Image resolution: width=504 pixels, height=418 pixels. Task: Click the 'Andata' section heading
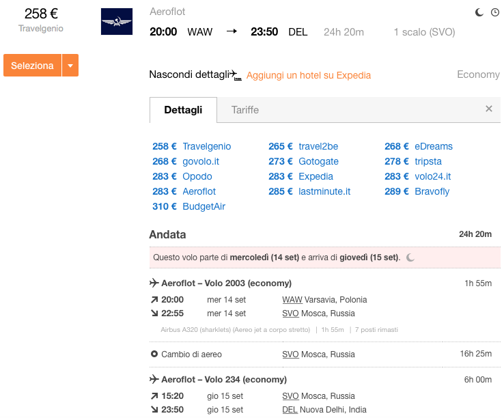pyautogui.click(x=167, y=234)
